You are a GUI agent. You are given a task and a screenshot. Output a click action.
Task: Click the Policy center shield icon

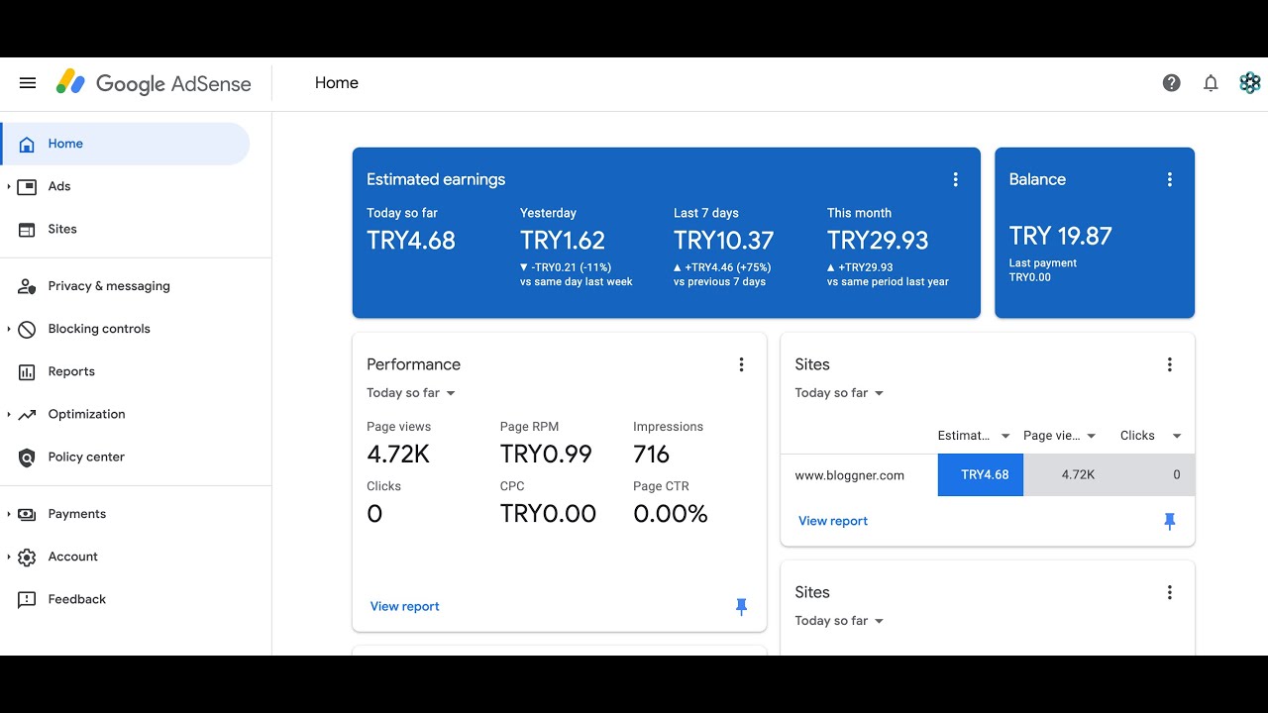(28, 457)
